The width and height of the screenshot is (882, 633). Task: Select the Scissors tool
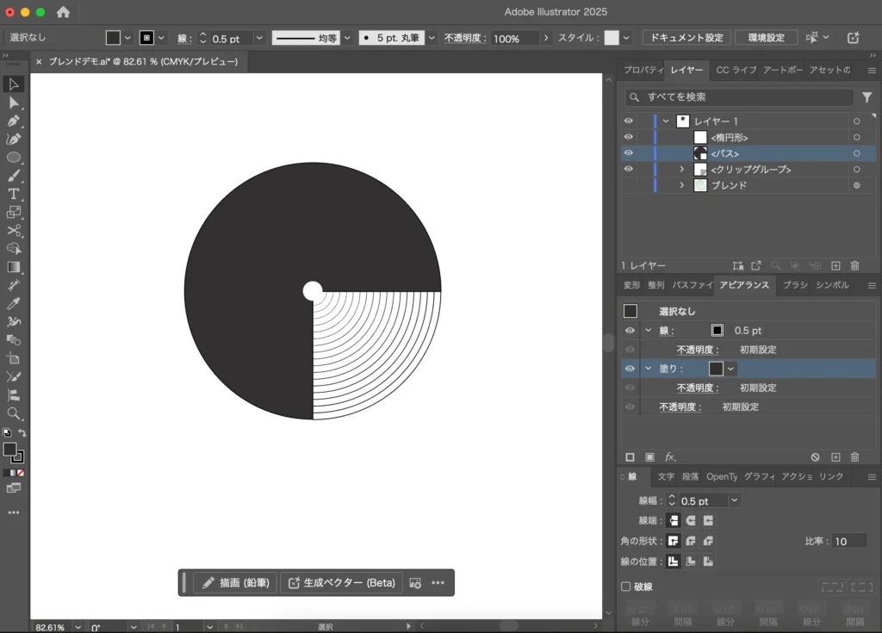pyautogui.click(x=13, y=230)
